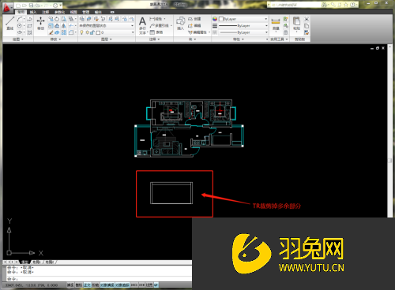Activate the Move (移动) tool
Viewport: 395px width, 290px height.
point(40,23)
